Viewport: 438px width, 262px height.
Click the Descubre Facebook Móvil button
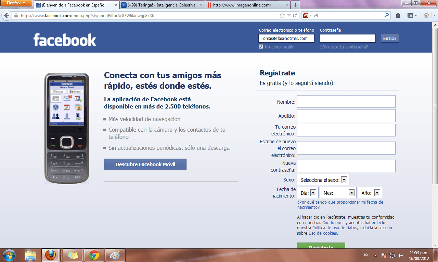click(145, 164)
